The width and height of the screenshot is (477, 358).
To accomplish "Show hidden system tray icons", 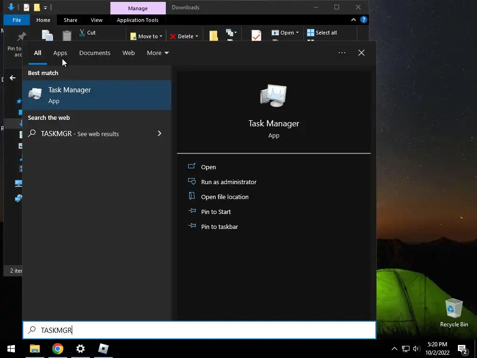I will click(x=394, y=349).
